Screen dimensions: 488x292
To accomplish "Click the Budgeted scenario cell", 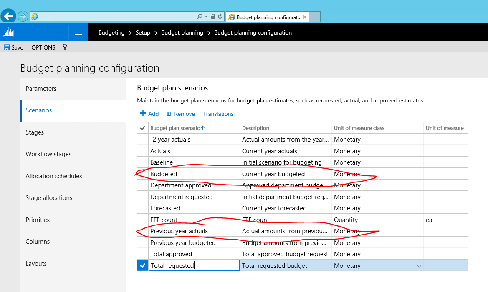I will tap(194, 174).
